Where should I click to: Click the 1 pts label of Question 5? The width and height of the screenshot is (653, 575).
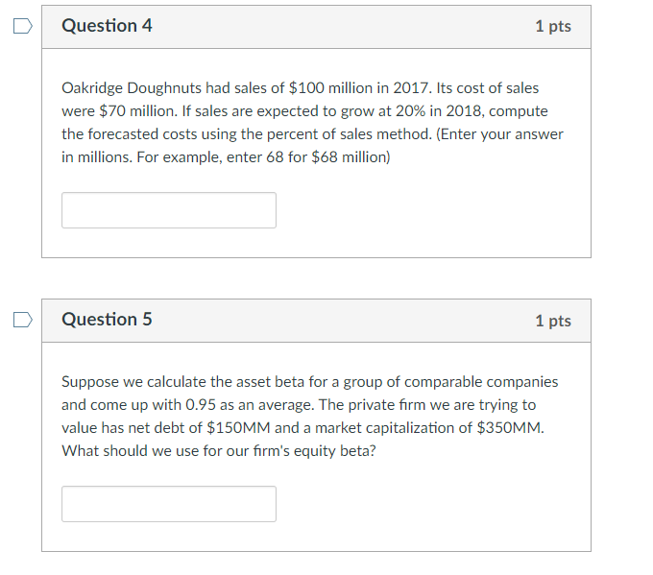pos(553,321)
